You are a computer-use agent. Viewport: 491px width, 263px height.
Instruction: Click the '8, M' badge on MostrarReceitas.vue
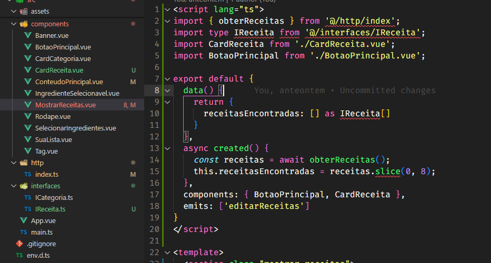[129, 105]
